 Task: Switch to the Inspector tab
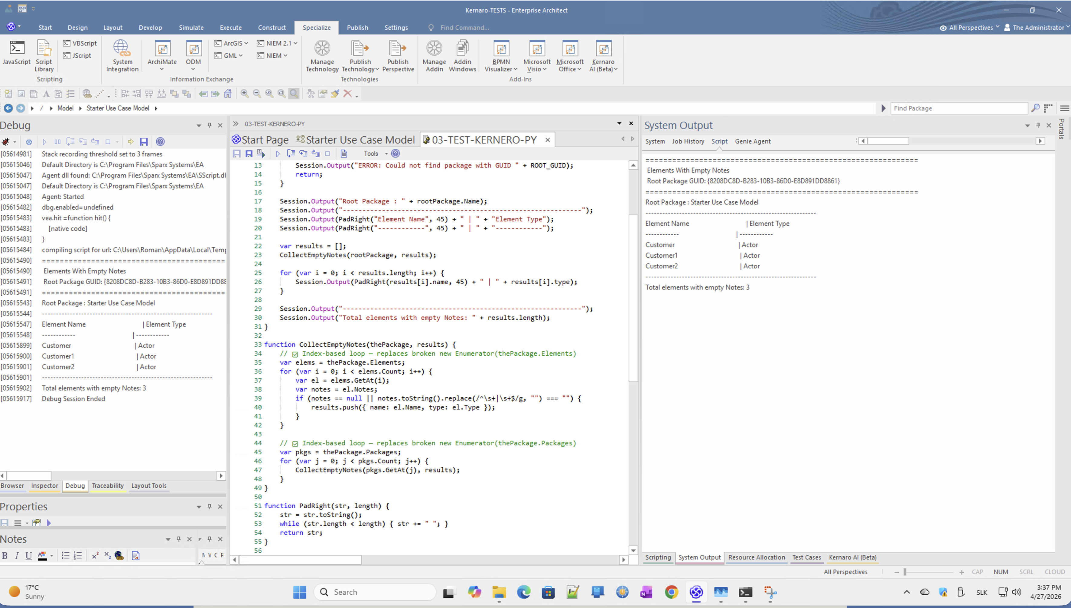pos(45,486)
